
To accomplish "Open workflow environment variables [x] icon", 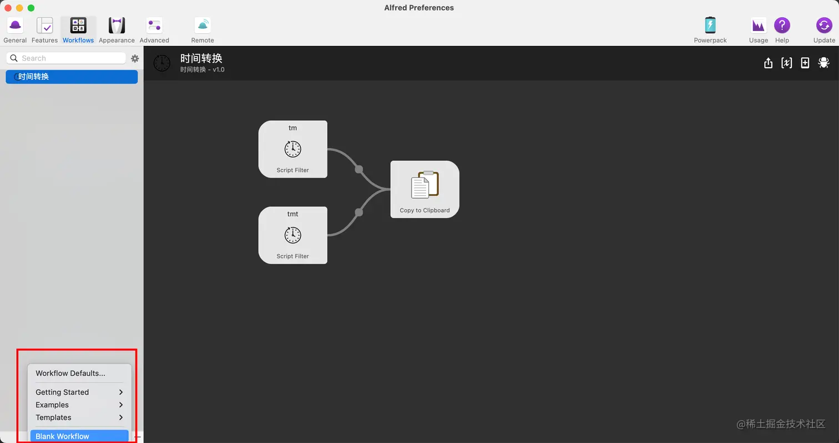I will pos(786,63).
